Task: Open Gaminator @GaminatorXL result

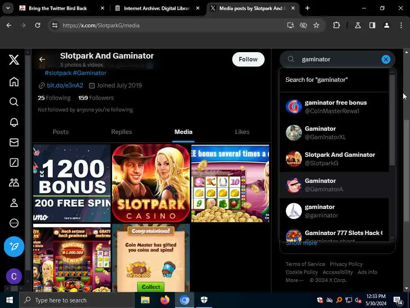Action: point(334,133)
